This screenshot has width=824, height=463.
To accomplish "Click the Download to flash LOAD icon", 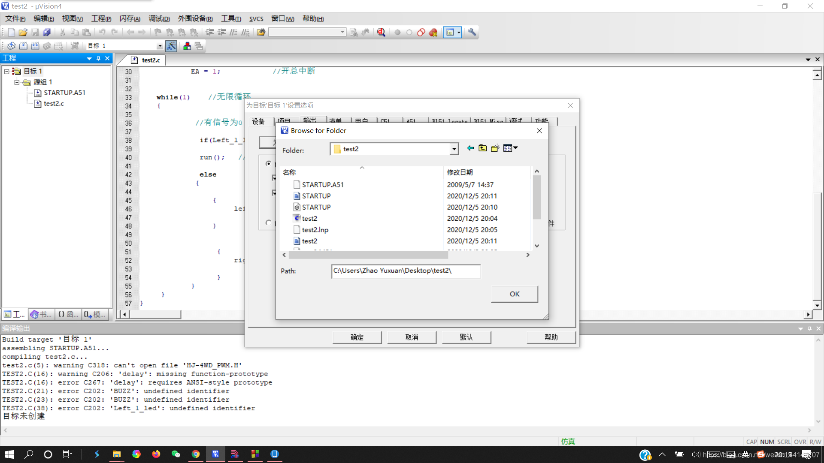I will pos(75,46).
